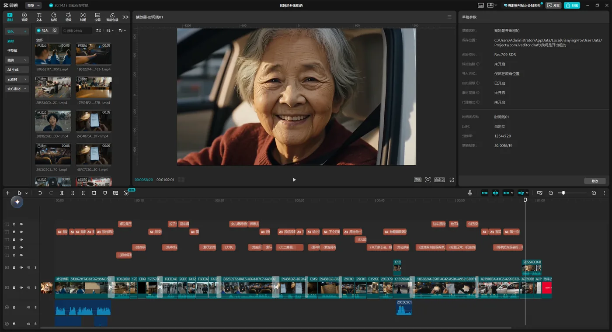The image size is (612, 332).
Task: Open the 转场 tab
Action: (83, 17)
